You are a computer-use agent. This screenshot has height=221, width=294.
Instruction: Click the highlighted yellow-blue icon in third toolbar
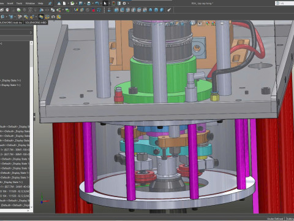pos(41,17)
